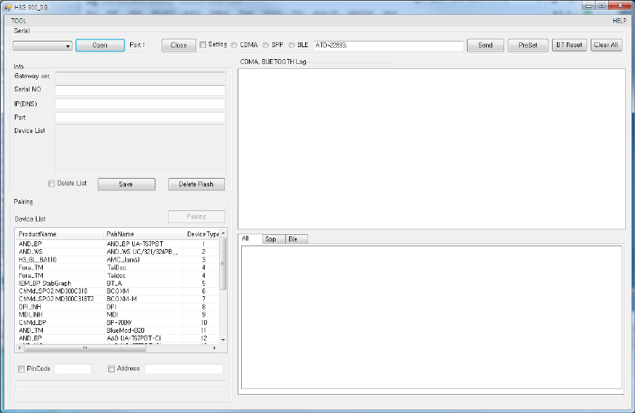Switch to the All log tab
635x413 pixels.
250,239
